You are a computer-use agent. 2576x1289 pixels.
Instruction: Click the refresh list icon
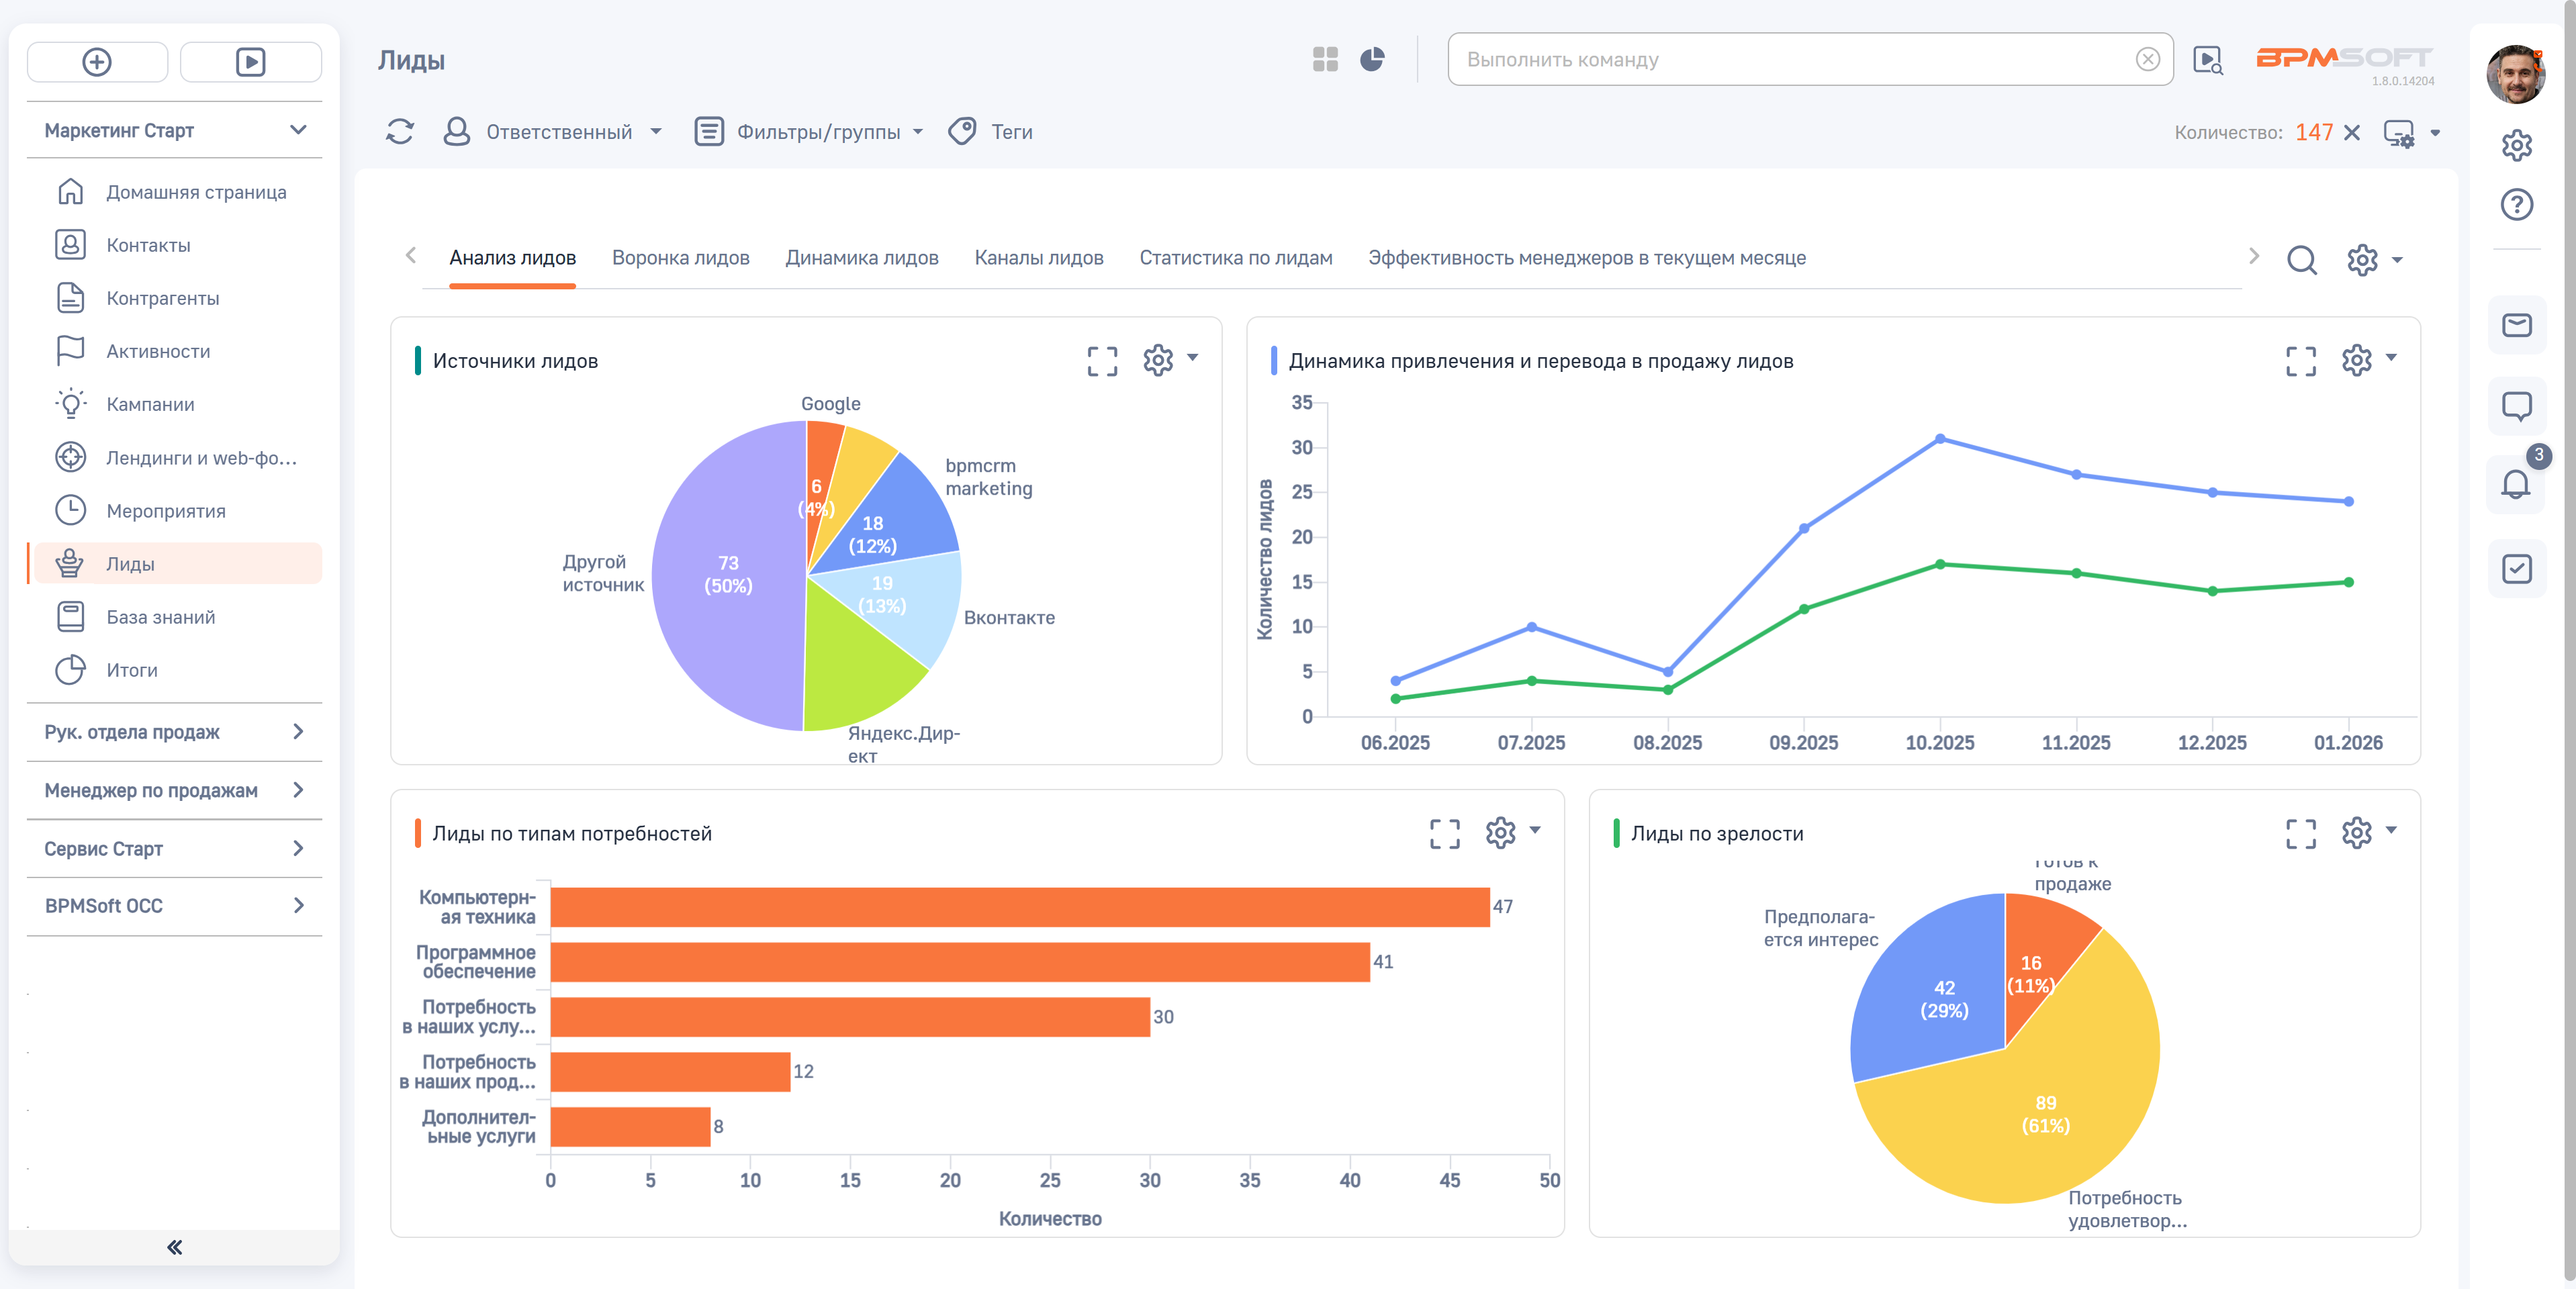point(399,131)
